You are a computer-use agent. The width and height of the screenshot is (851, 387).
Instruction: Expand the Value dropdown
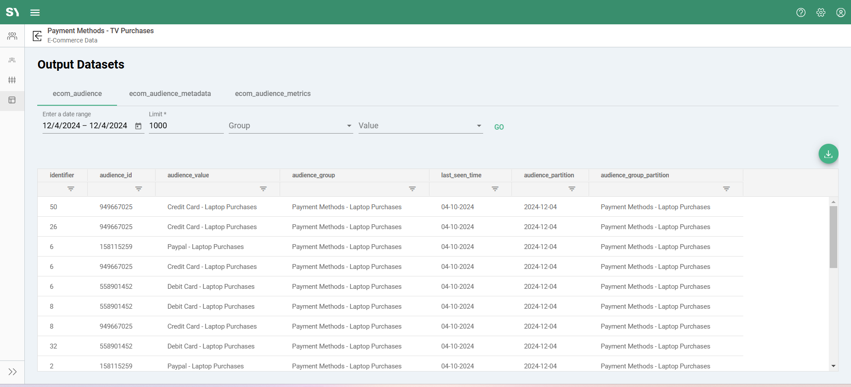coord(420,126)
